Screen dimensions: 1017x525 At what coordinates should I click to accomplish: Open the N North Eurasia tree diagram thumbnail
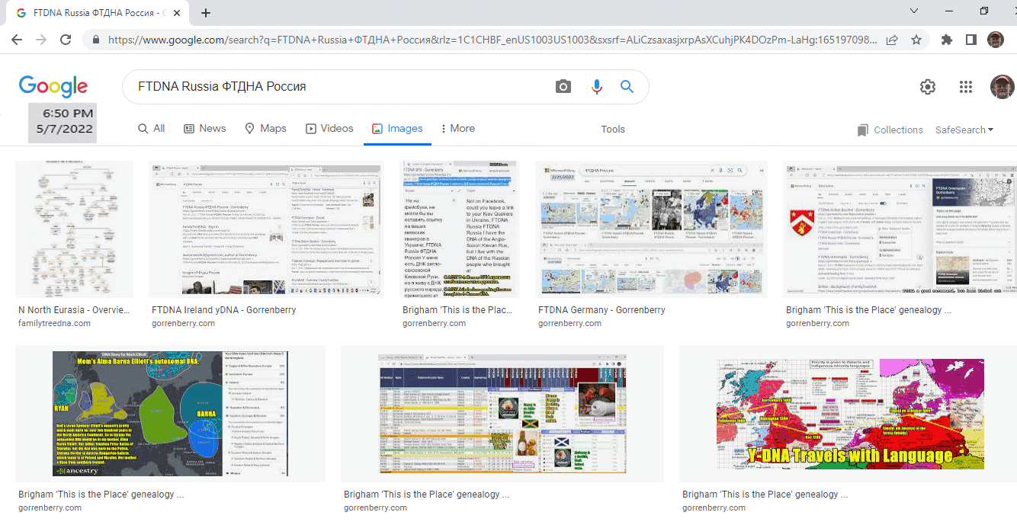[x=74, y=229]
